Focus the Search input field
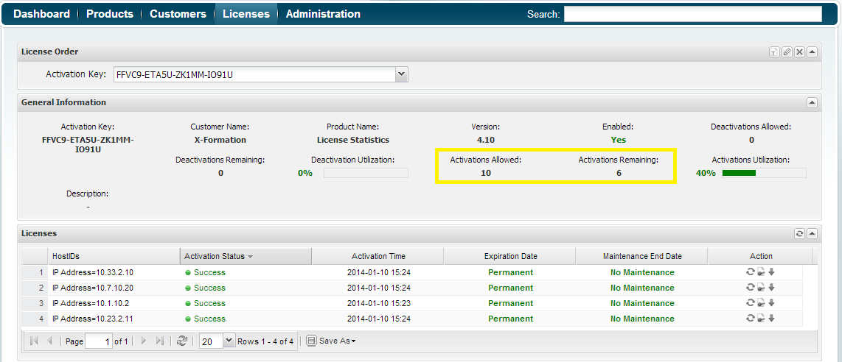The width and height of the screenshot is (842, 362). pyautogui.click(x=693, y=14)
